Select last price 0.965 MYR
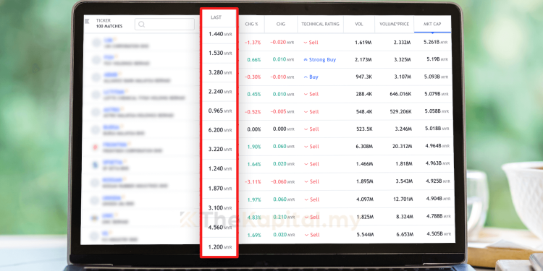Image resolution: width=543 pixels, height=271 pixels. [220, 111]
